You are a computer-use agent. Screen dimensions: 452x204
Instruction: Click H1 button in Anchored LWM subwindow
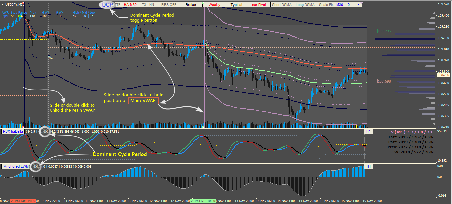coord(368,166)
